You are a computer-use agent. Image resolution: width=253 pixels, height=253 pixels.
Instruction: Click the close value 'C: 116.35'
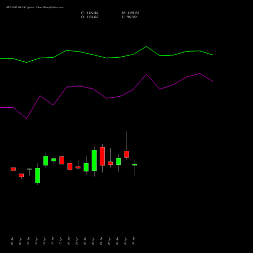pyautogui.click(x=90, y=13)
